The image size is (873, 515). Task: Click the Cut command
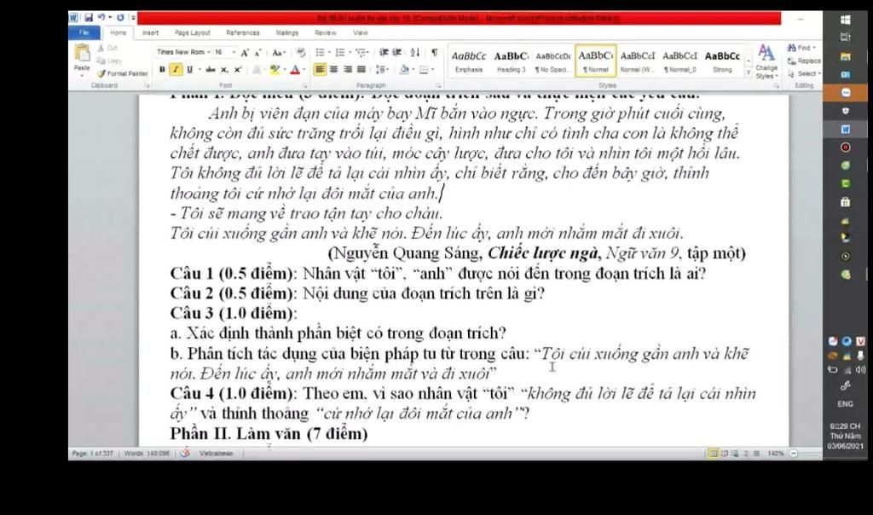pyautogui.click(x=107, y=48)
